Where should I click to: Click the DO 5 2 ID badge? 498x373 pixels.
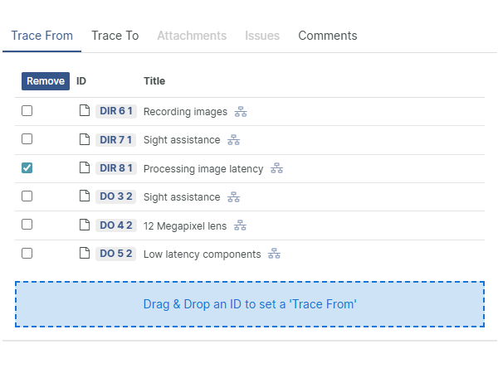(x=116, y=254)
